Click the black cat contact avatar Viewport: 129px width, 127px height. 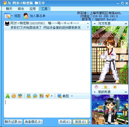[7, 24]
